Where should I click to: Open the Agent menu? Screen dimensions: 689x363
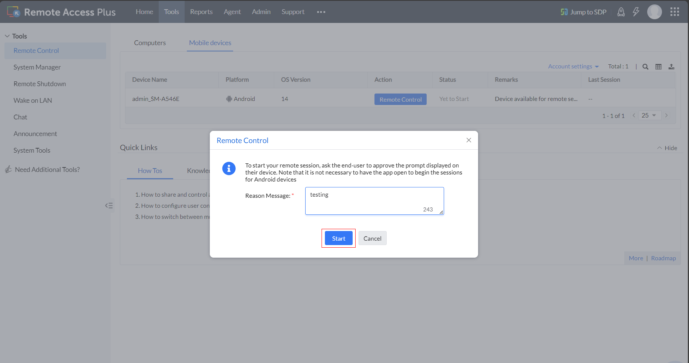point(232,12)
